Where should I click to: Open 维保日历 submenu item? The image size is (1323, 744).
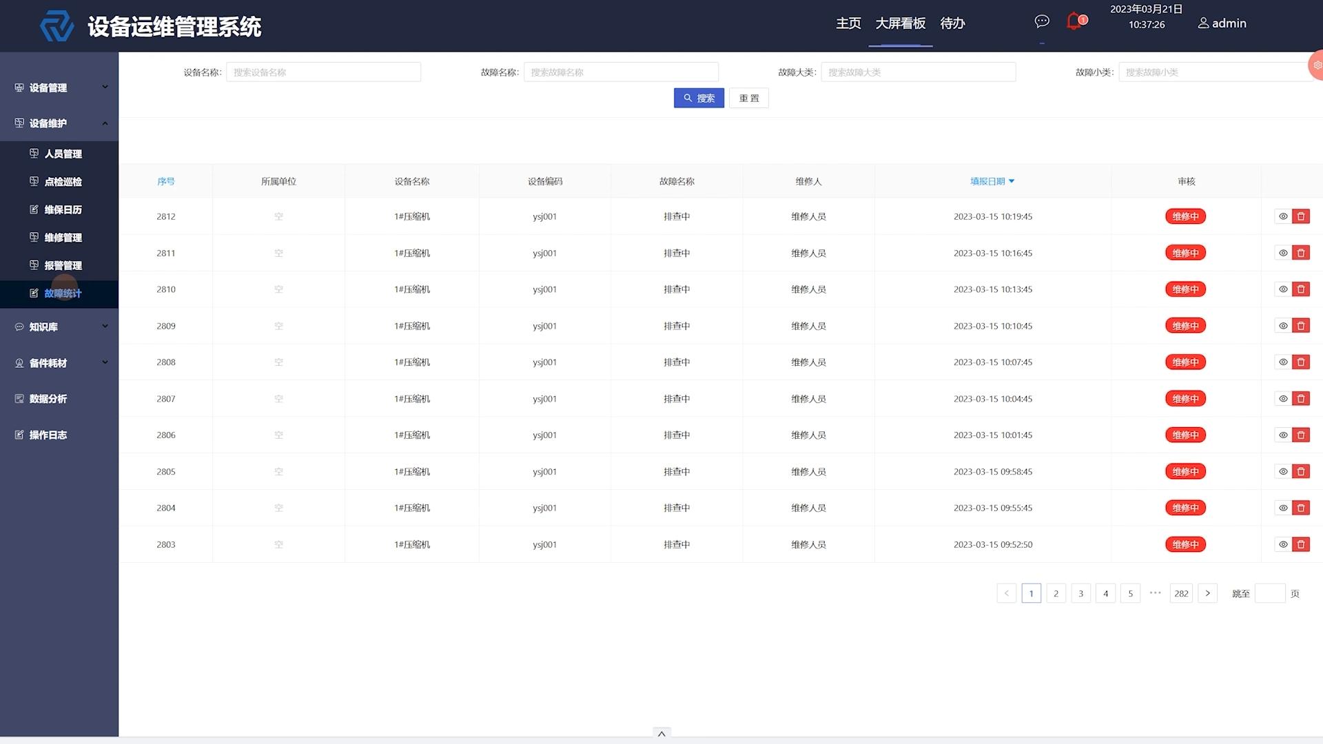tap(59, 209)
